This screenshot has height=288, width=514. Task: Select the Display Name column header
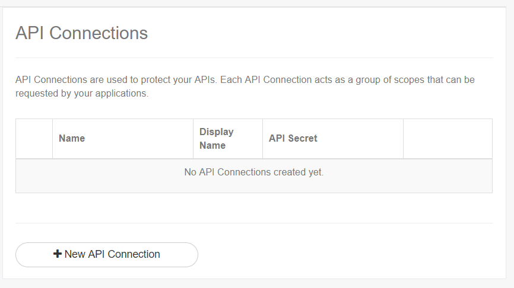tap(216, 139)
